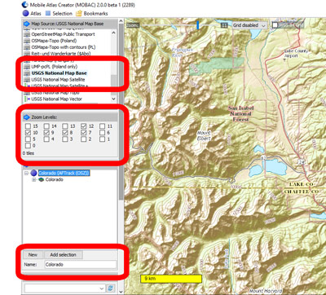Click the Add selection button
The width and height of the screenshot is (326, 295).
tap(63, 255)
